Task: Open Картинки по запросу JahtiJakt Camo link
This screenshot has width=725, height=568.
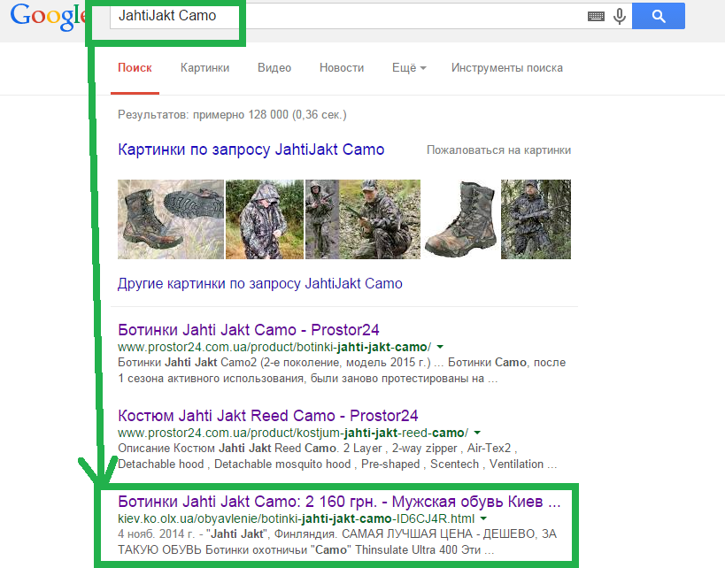Action: [x=251, y=150]
